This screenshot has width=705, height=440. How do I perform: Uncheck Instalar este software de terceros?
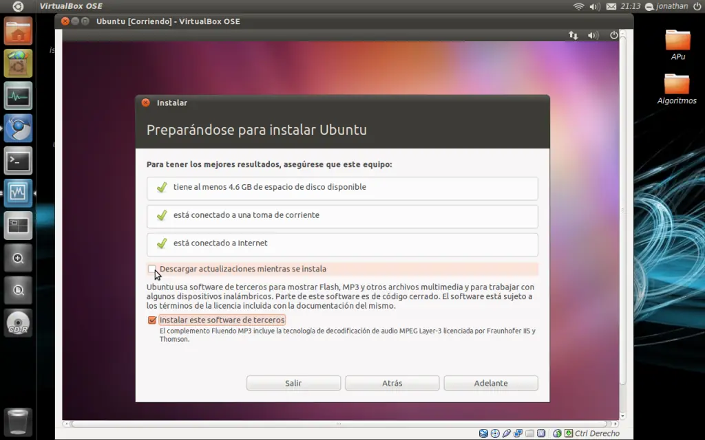click(x=152, y=320)
